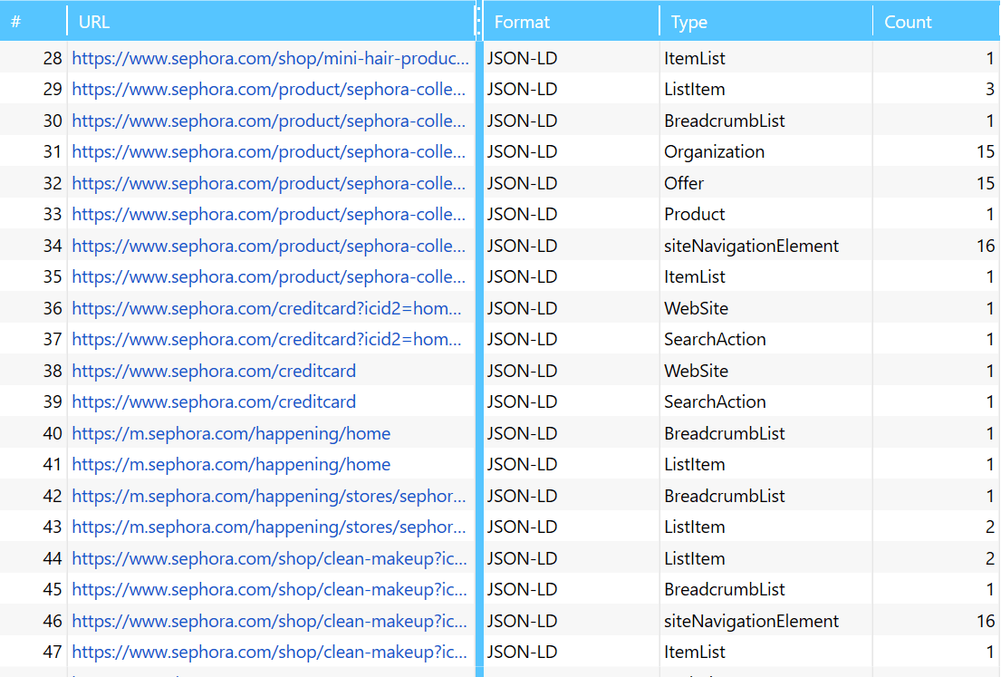The height and width of the screenshot is (677, 1001).
Task: Open the product URL in row 31
Action: (x=268, y=152)
